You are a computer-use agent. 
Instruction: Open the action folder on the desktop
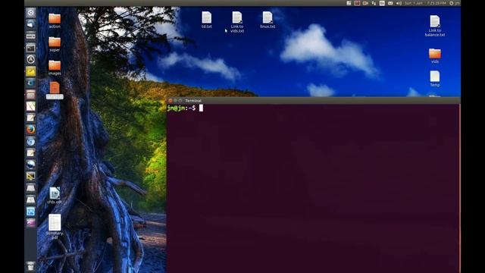[x=55, y=20]
